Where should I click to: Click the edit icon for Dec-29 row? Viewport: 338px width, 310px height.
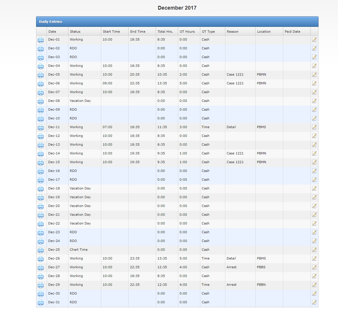tap(314, 285)
